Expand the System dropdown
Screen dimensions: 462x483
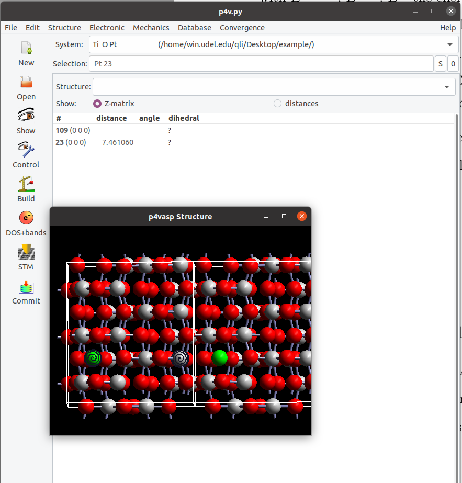tap(449, 44)
